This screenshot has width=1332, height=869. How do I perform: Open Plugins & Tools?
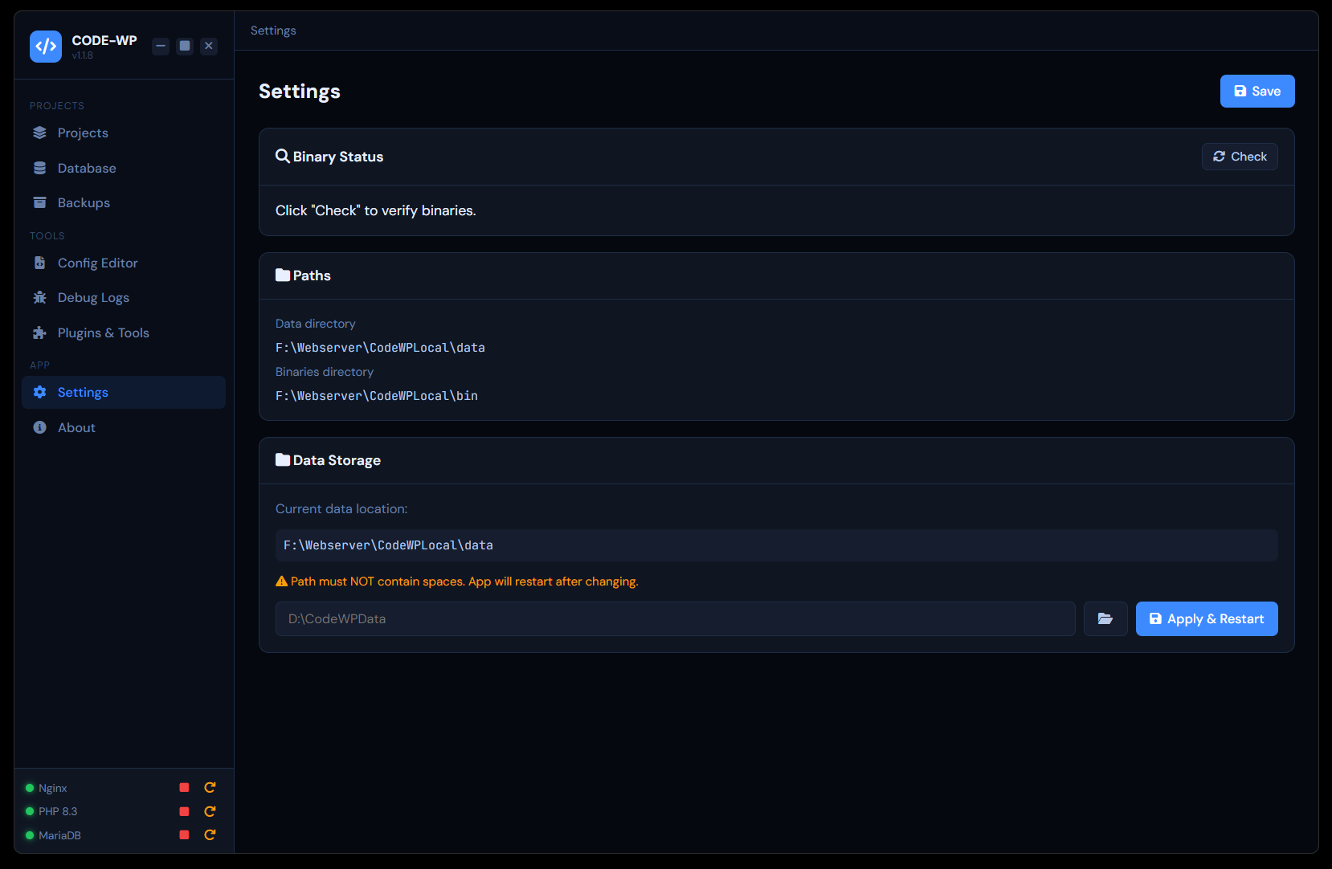[103, 333]
